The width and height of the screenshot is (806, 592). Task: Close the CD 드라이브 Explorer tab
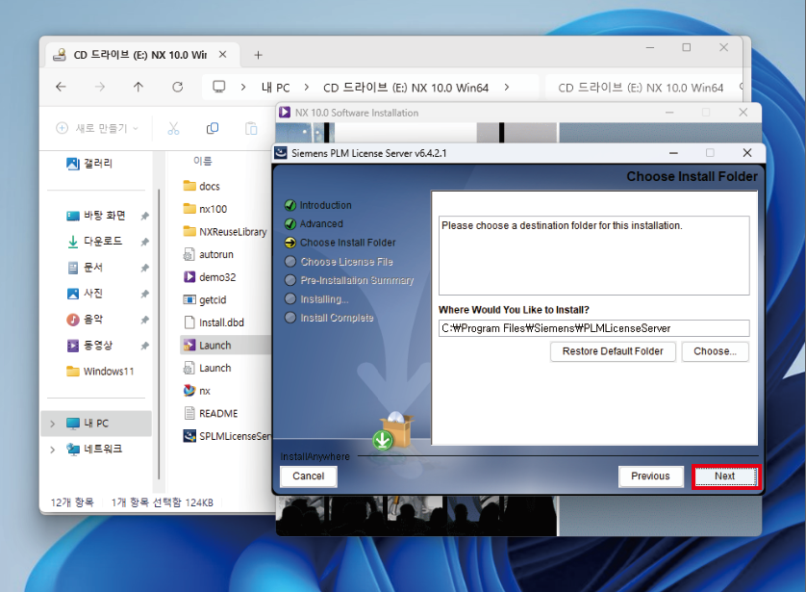click(222, 54)
